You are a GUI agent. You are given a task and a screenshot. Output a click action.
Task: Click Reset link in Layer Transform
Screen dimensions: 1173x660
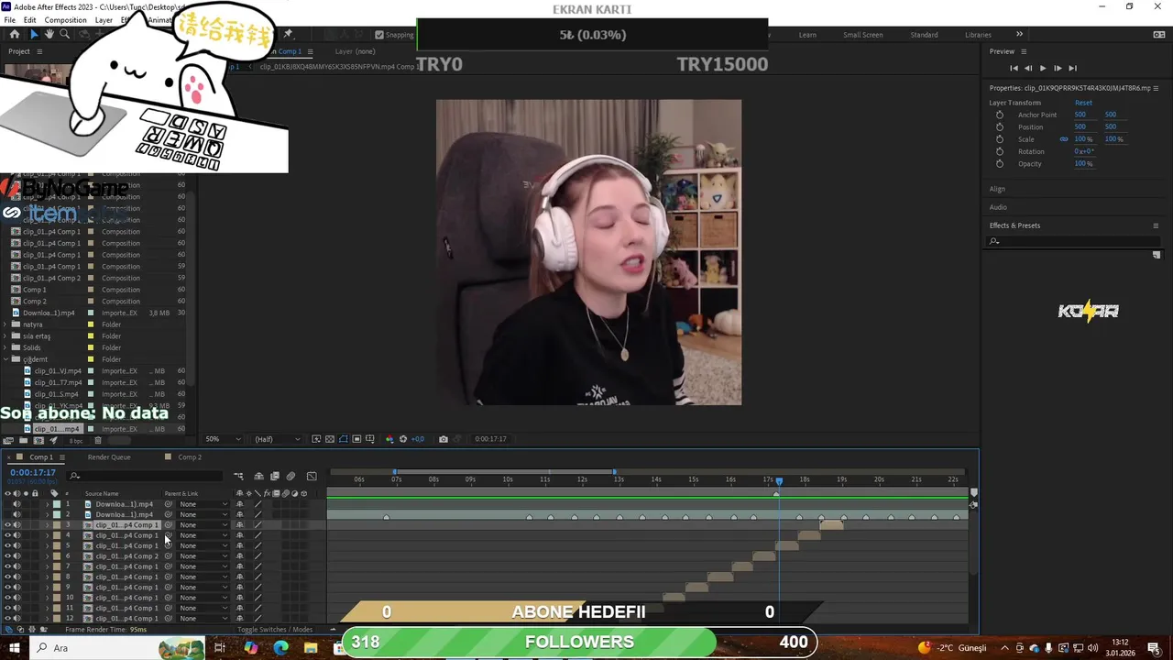1083,103
